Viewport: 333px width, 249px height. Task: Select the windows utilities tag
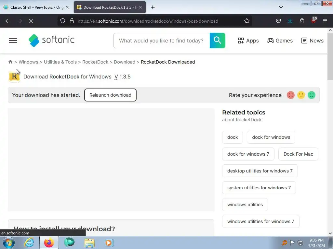tap(245, 205)
